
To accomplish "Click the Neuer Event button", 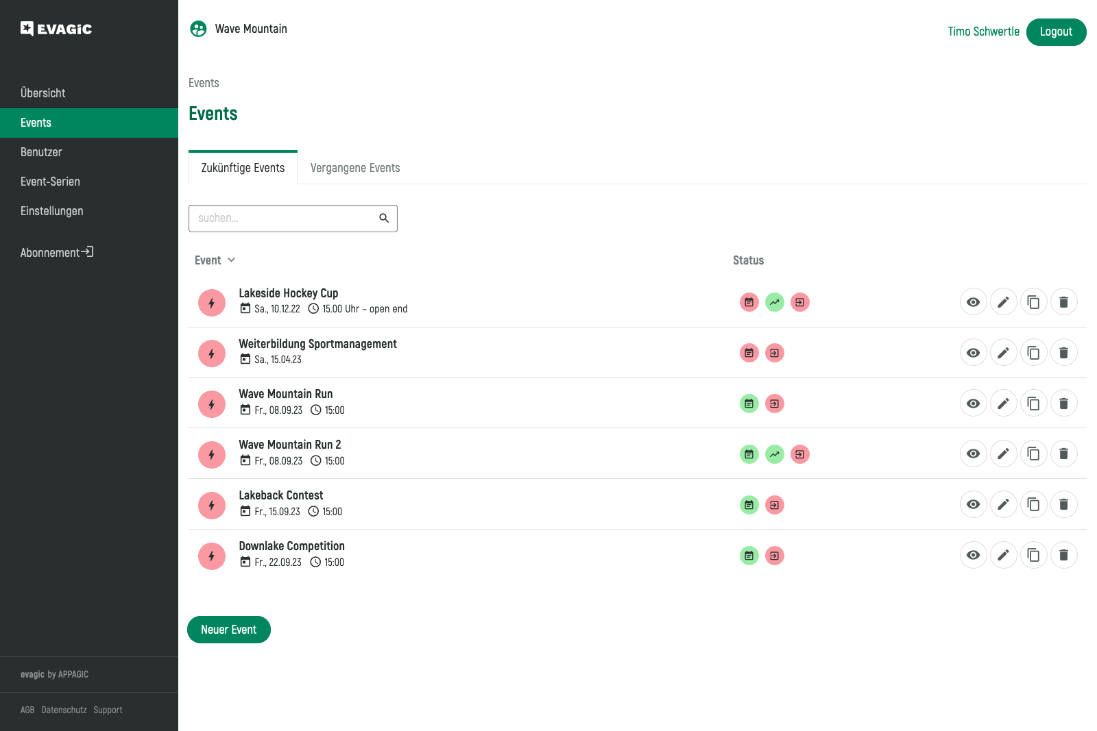I will point(229,630).
